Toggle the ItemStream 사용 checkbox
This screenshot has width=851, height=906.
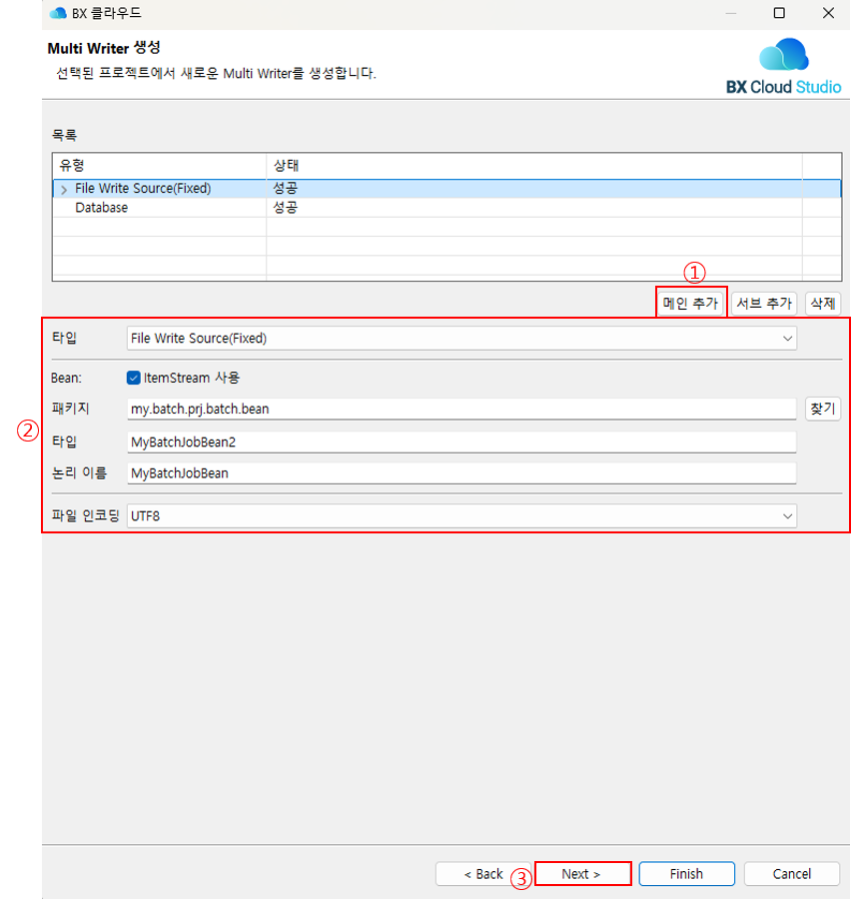[x=134, y=378]
